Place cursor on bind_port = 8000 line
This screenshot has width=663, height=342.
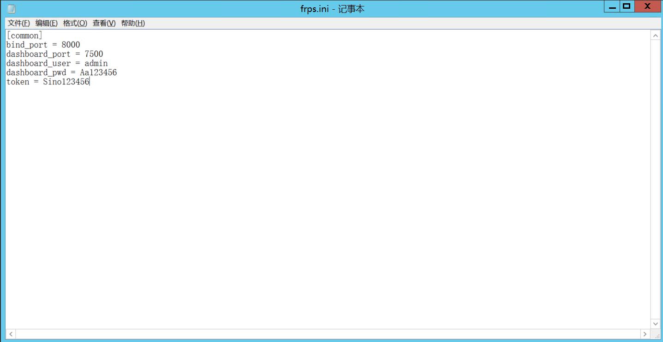(43, 45)
